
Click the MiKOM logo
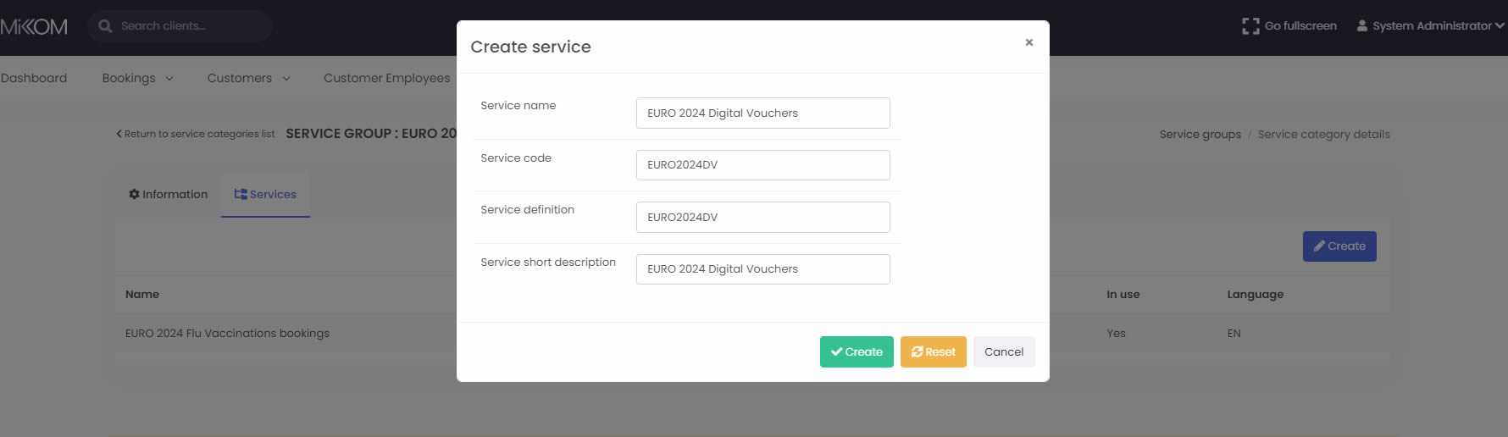pos(34,26)
